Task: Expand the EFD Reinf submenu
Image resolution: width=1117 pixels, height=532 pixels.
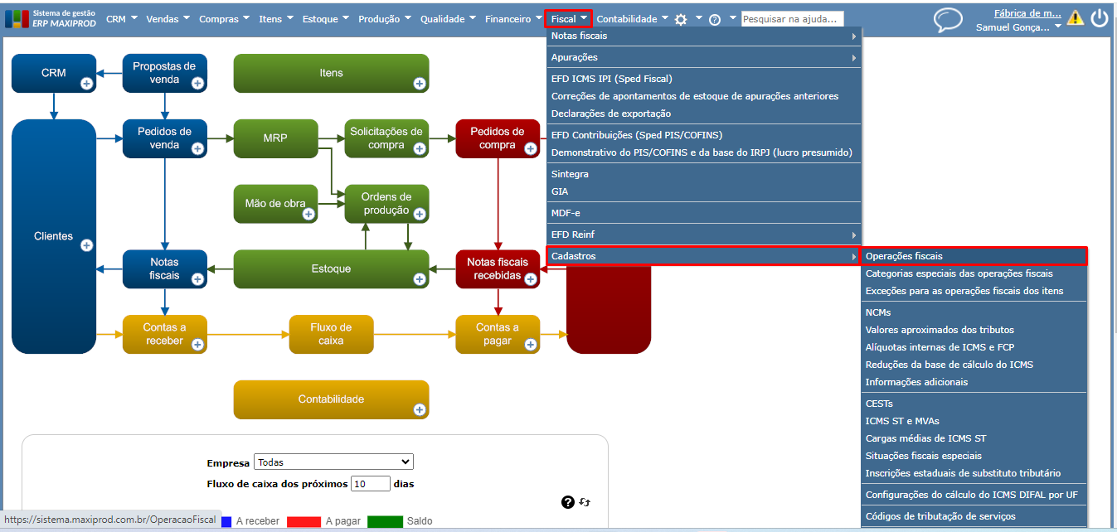Action: tap(704, 235)
